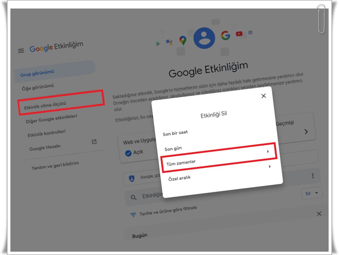Click the Bugün heading
The width and height of the screenshot is (339, 255).
[140, 236]
